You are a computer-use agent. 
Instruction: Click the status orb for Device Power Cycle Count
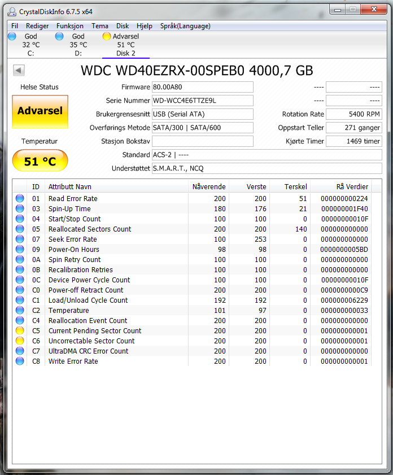coord(20,280)
